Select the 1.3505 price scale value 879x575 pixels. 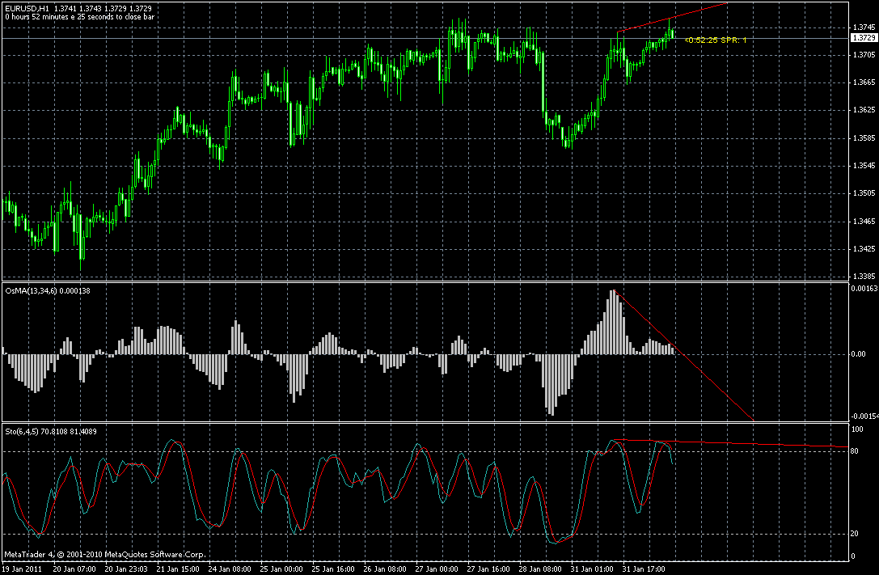pyautogui.click(x=864, y=193)
